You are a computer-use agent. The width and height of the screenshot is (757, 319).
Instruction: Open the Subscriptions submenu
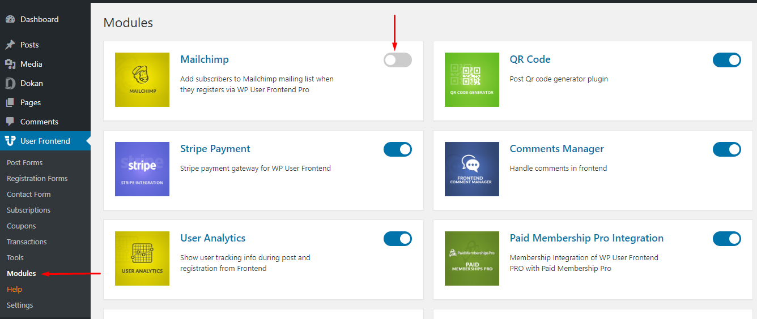click(x=29, y=210)
